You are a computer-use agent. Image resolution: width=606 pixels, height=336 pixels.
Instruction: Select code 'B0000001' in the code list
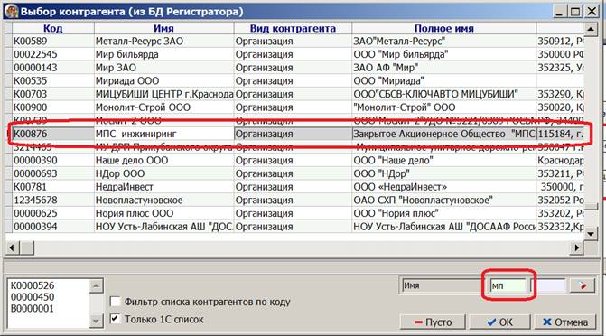click(x=33, y=309)
